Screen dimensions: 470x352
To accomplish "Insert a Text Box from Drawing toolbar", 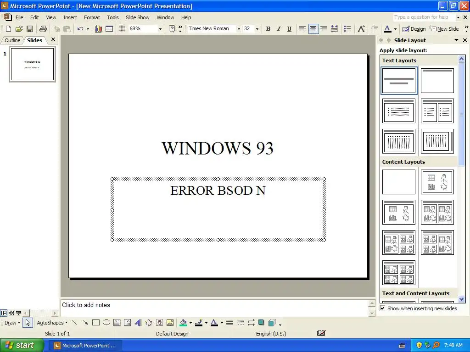I will point(117,322).
